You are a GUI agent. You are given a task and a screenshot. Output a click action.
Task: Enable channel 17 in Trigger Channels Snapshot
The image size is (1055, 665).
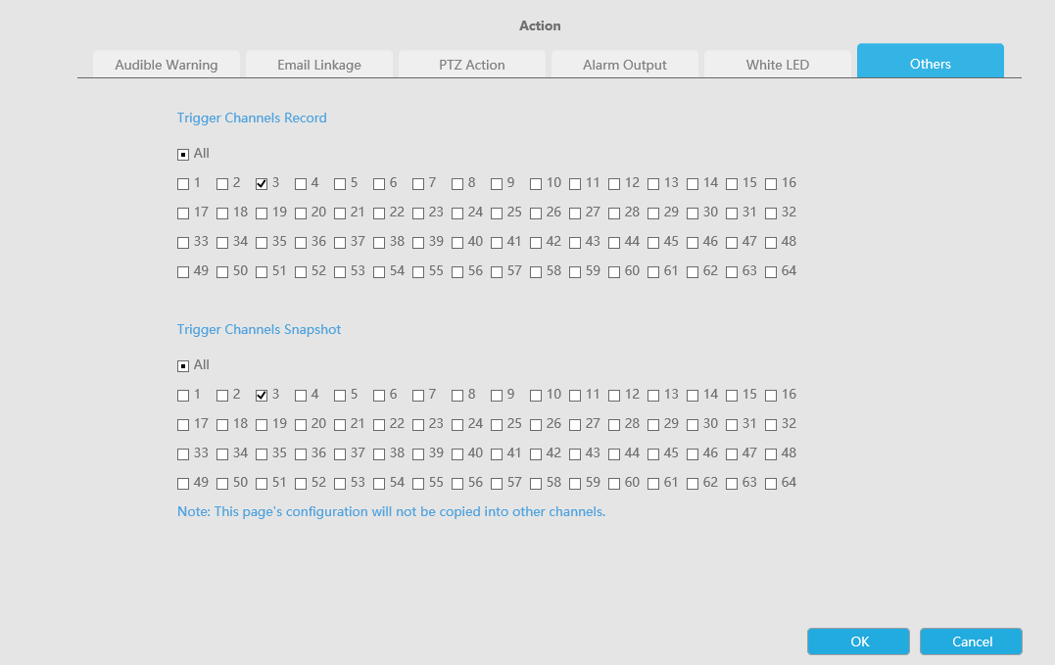pyautogui.click(x=183, y=426)
